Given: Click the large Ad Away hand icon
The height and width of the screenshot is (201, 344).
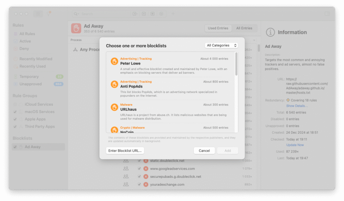Looking at the screenshot, I should 76,28.
